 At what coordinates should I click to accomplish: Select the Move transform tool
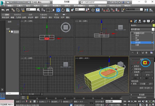[58, 10]
